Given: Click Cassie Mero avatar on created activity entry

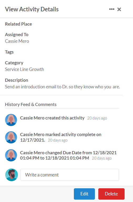Looking at the screenshot, I should coord(11,120).
